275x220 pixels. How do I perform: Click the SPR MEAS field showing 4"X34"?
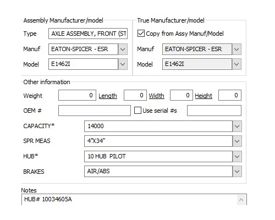[158, 141]
